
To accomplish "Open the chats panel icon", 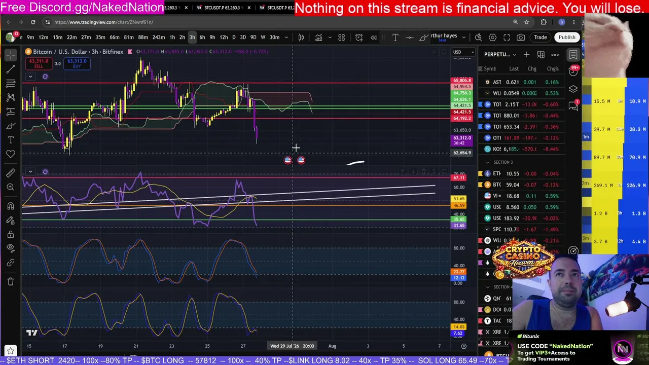I will 573,106.
